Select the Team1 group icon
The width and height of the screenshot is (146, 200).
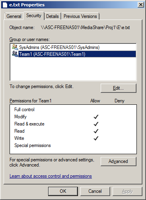[15, 54]
